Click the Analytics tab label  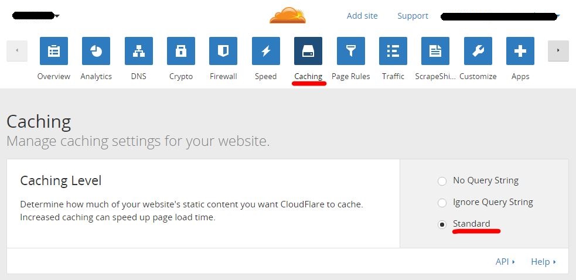click(96, 76)
